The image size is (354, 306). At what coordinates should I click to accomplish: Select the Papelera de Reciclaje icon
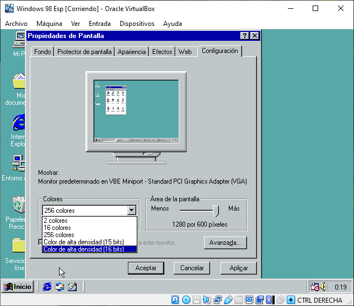pos(15,213)
